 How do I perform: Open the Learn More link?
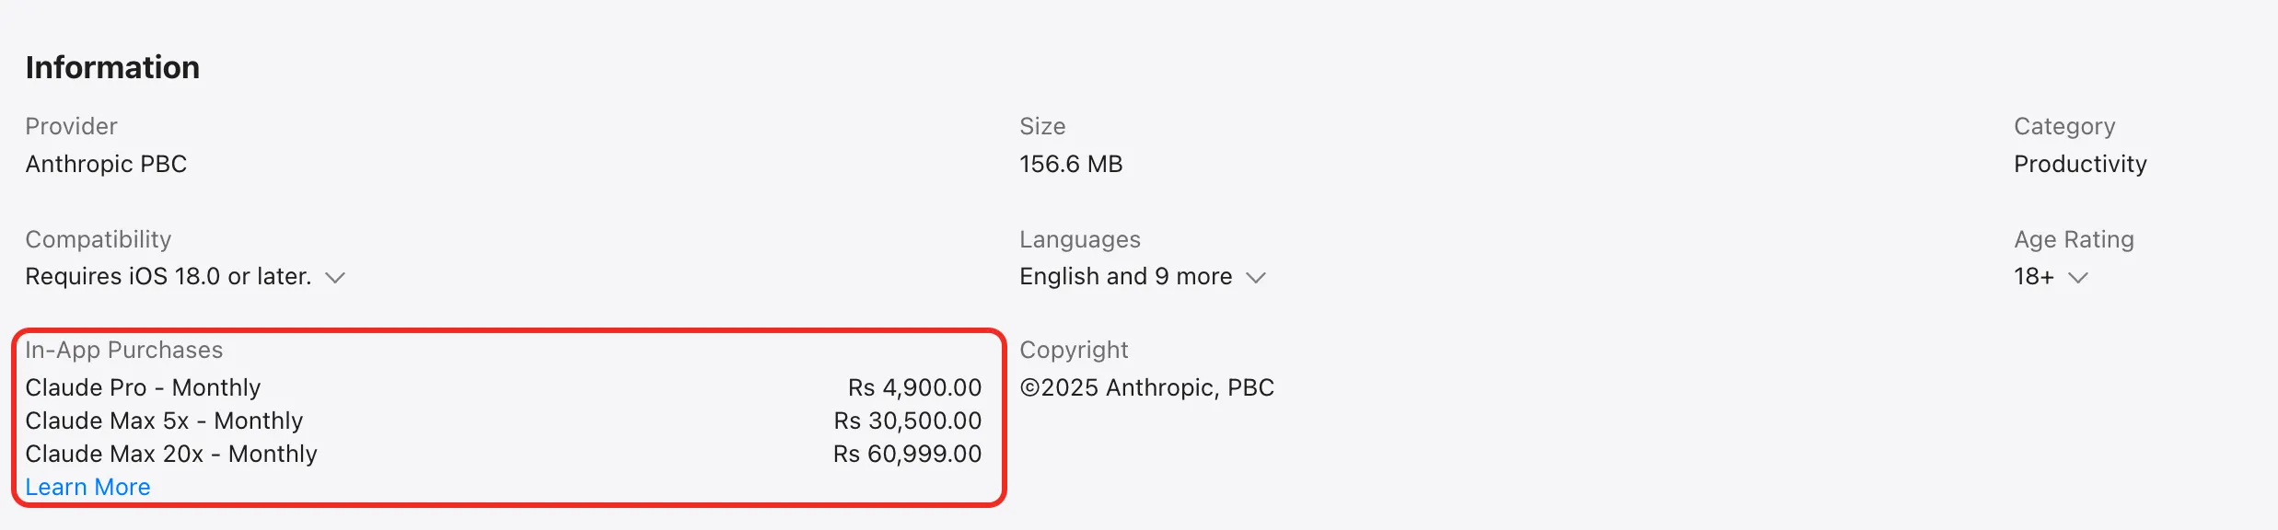[87, 487]
